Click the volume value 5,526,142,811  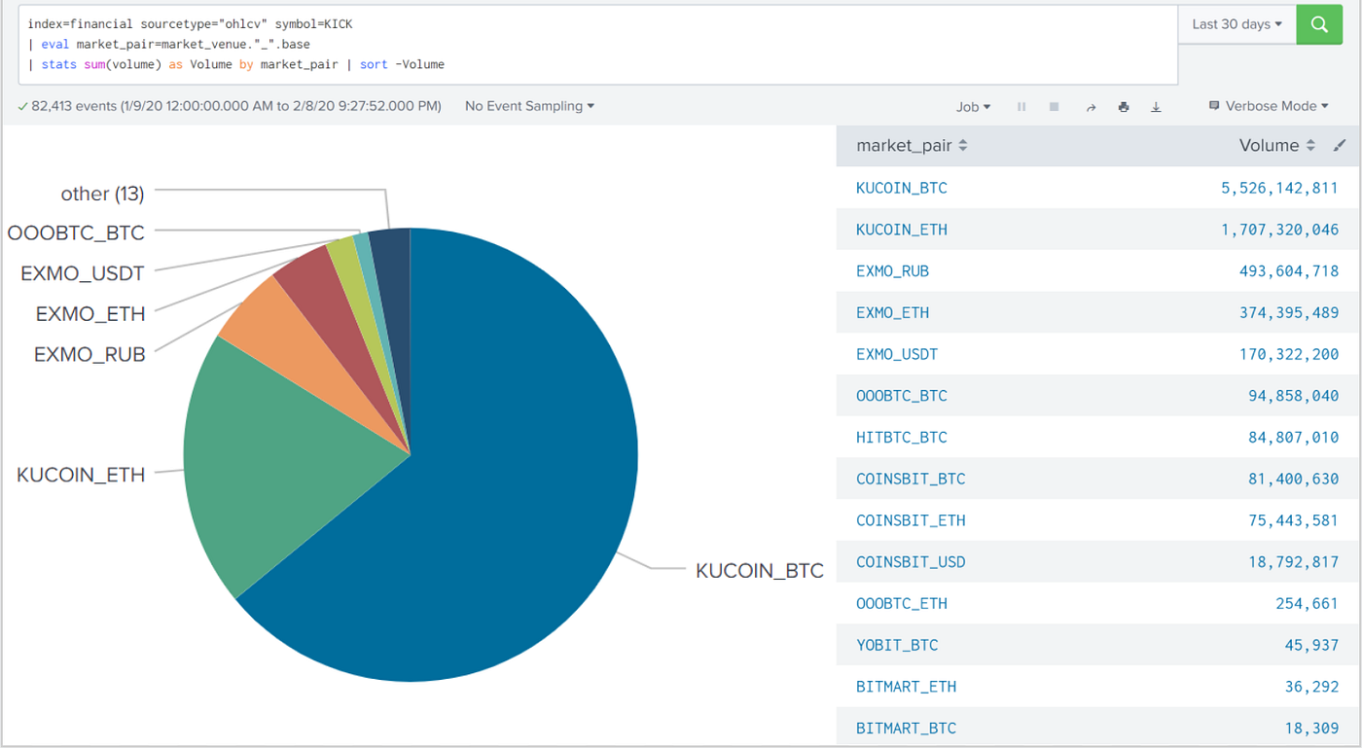[x=1280, y=188]
